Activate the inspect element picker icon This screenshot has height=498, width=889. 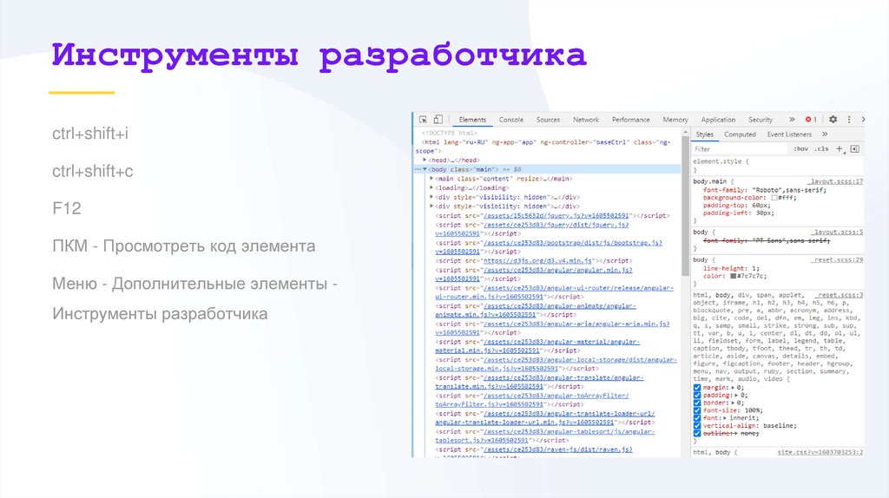click(x=423, y=120)
